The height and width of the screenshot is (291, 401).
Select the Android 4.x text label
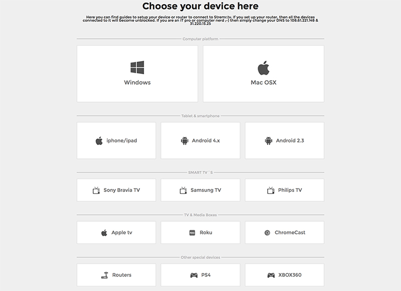pyautogui.click(x=206, y=141)
